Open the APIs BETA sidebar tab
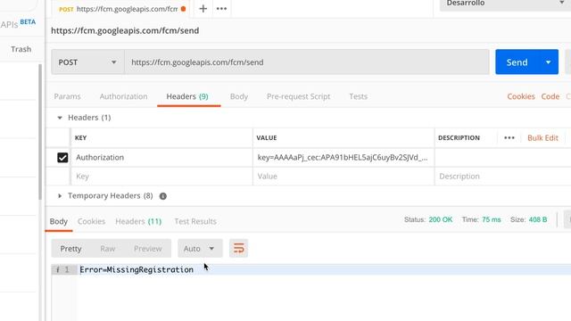Screen dimensions: 571x321 (18, 24)
